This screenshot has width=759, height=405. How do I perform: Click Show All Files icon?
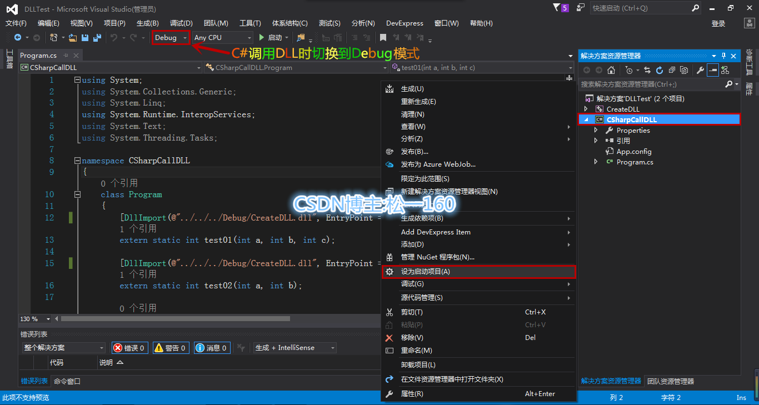tap(684, 70)
